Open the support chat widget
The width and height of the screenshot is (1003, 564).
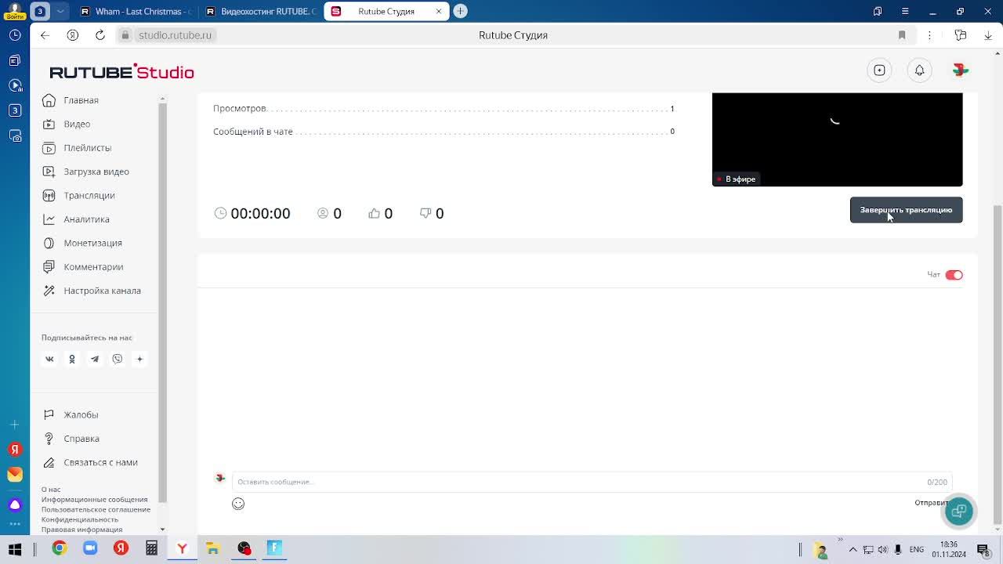coord(958,511)
